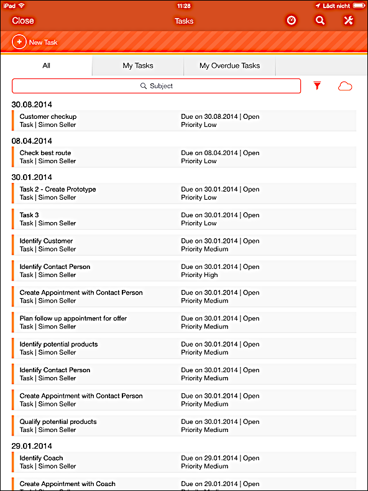Viewport: 368px width, 491px height.
Task: Open the red filter funnel icon
Action: (317, 85)
